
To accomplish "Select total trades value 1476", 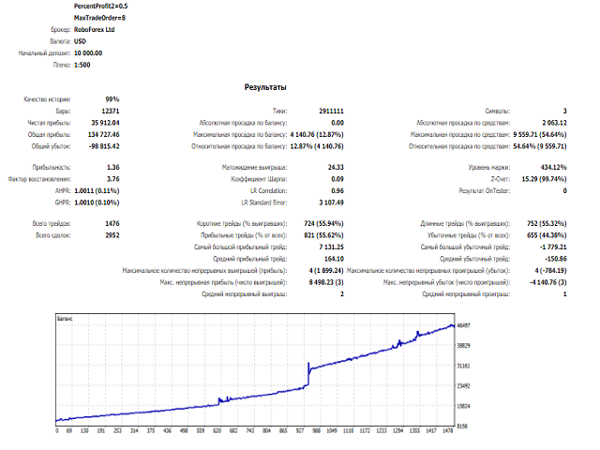I will click(112, 223).
